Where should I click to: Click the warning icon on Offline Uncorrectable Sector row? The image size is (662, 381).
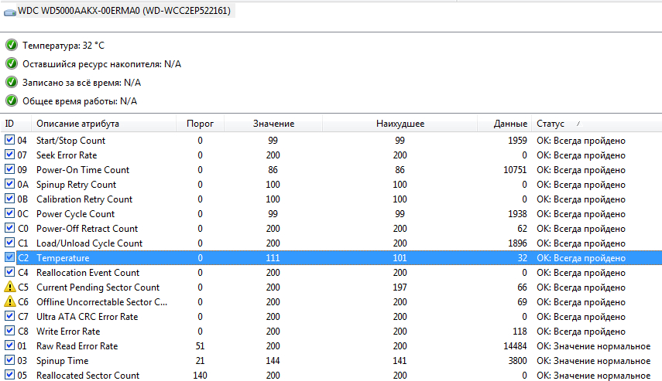pos(10,301)
